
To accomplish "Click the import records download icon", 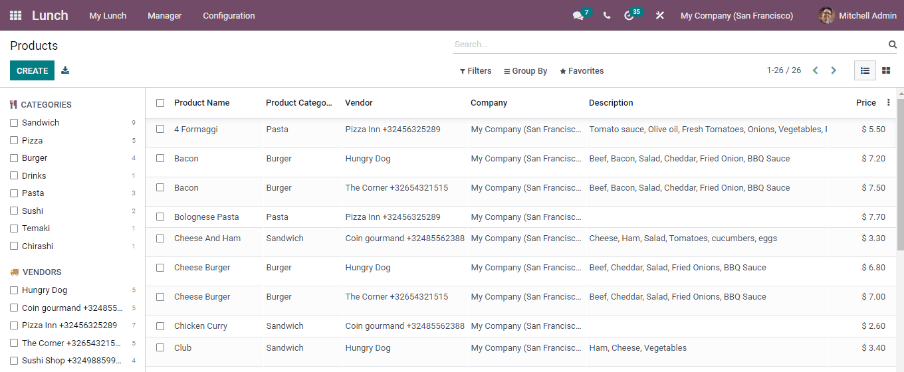I will click(x=65, y=70).
